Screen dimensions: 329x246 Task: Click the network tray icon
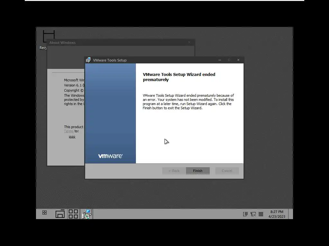tap(253, 214)
